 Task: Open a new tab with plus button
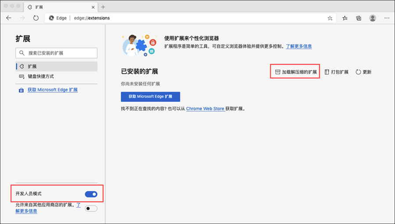[103, 7]
